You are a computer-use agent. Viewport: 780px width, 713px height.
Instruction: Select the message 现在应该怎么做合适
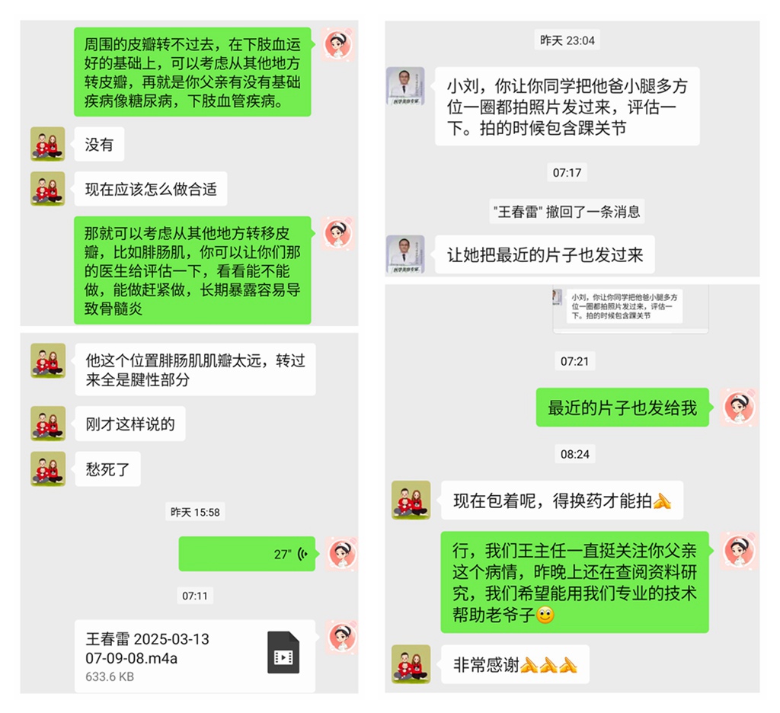click(151, 189)
